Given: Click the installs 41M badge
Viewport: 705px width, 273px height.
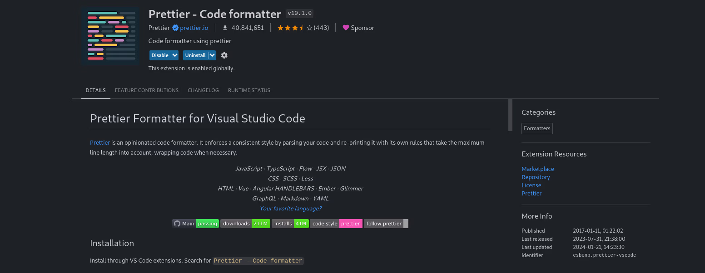Looking at the screenshot, I should click(290, 224).
